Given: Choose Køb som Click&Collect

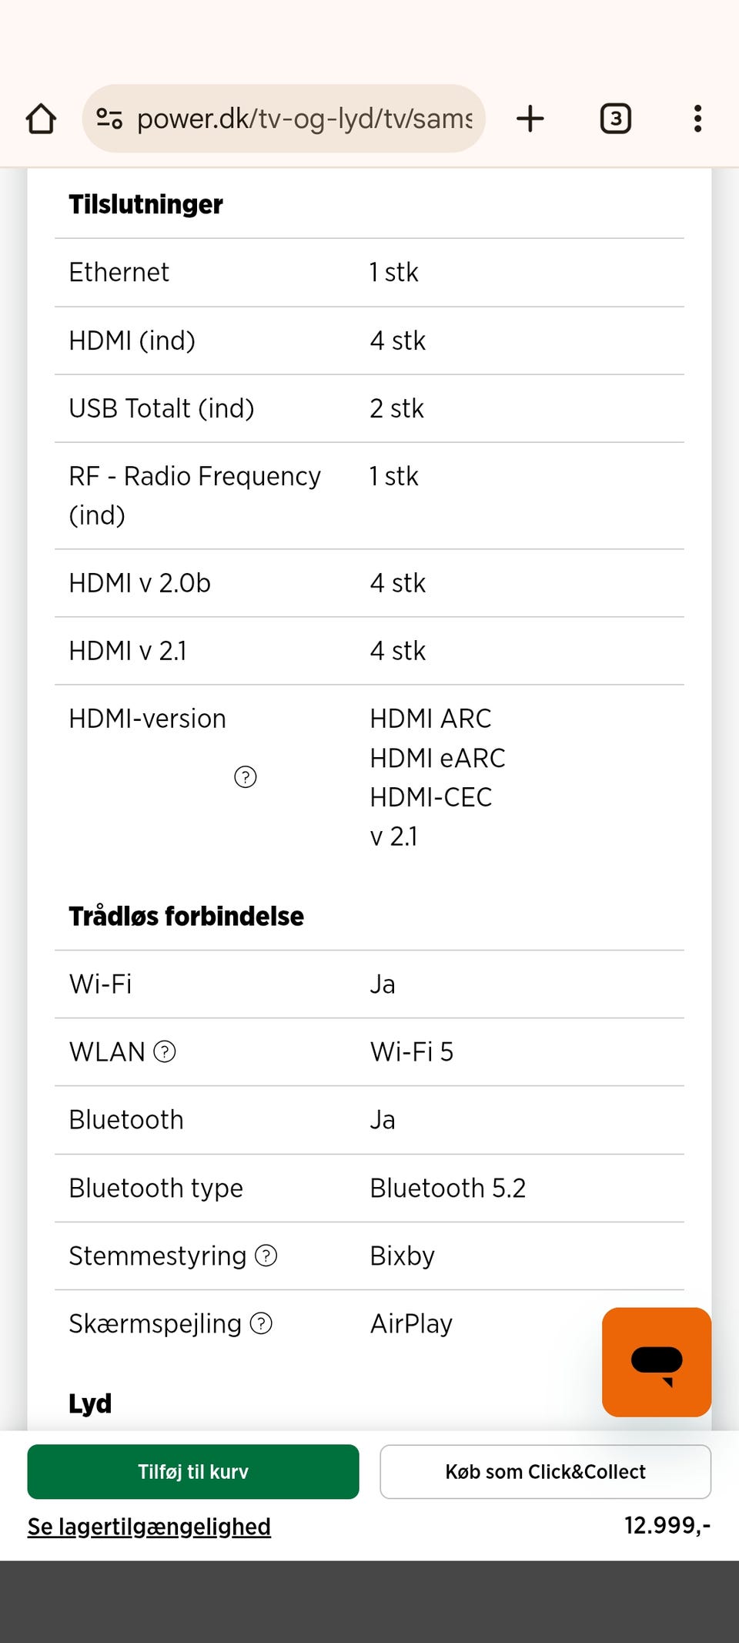Looking at the screenshot, I should (x=545, y=1472).
